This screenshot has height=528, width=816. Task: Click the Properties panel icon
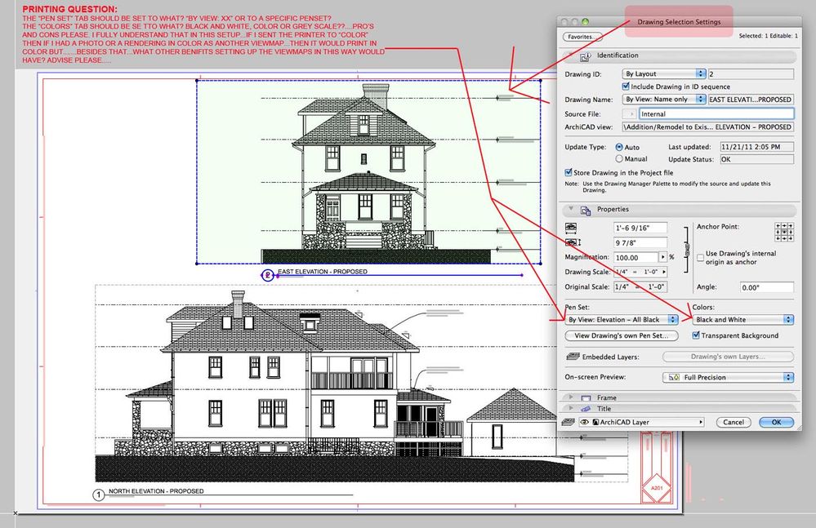coord(585,209)
